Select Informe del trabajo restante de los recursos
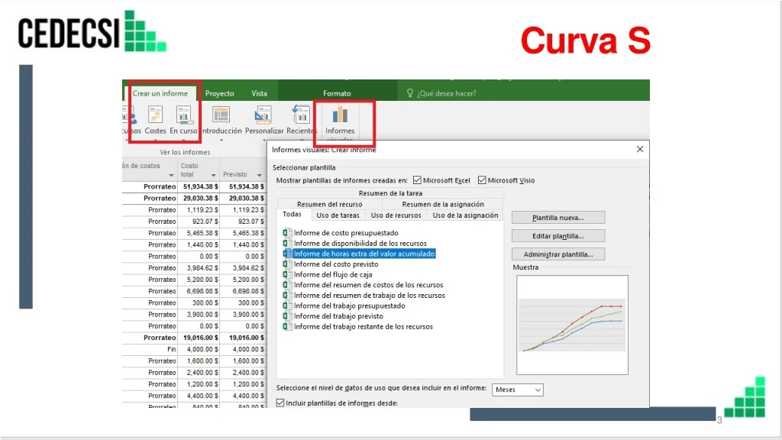 (363, 326)
